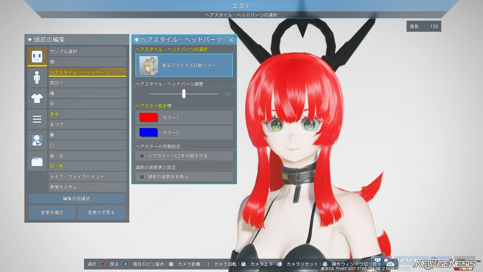Open メイク・フェイスペイント item
This screenshot has width=483, height=272.
pyautogui.click(x=87, y=176)
